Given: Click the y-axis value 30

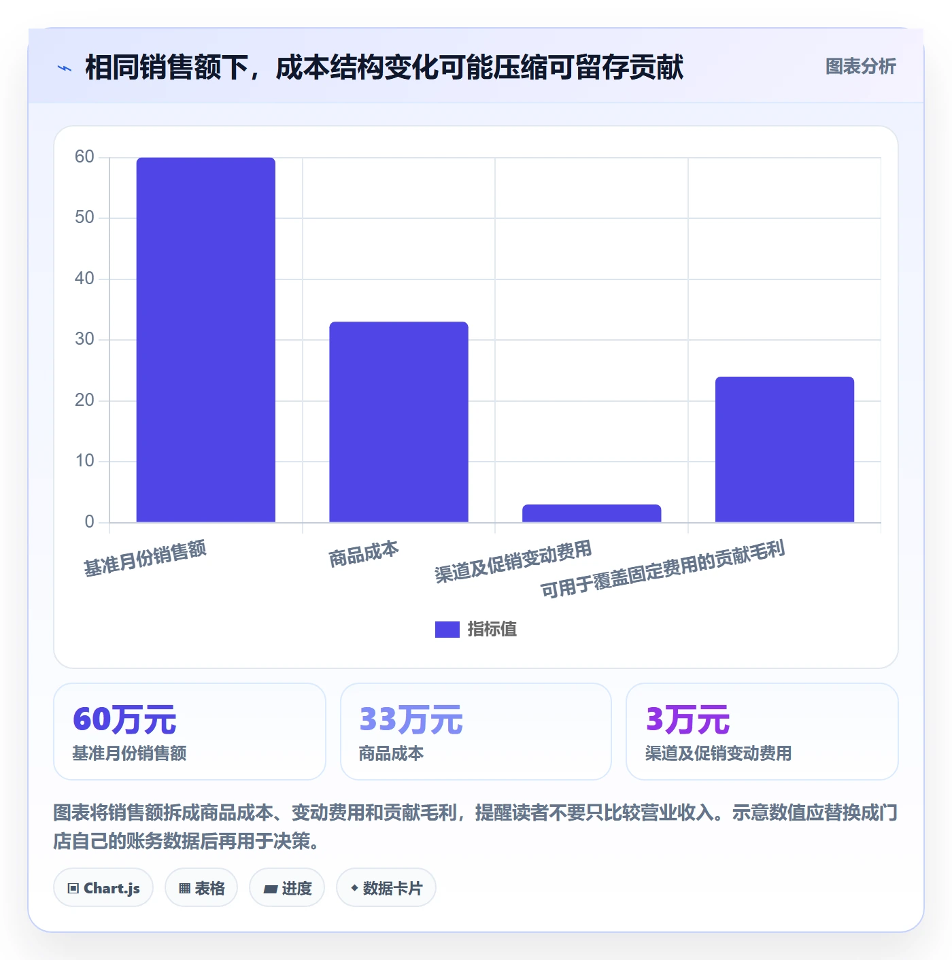Looking at the screenshot, I should click(x=84, y=339).
